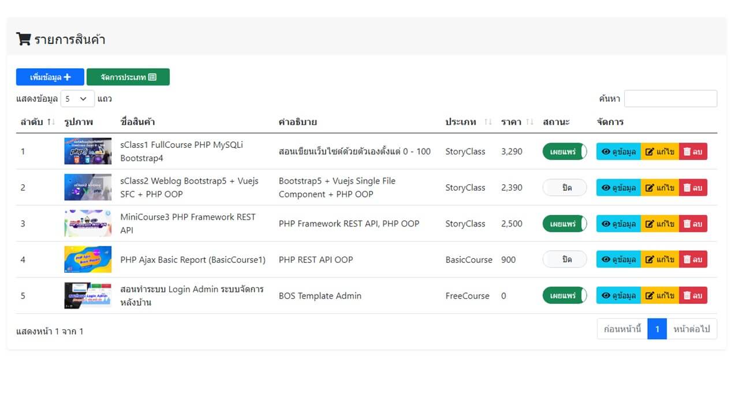Open thumbnail image of PHP Ajax Basic Report

(88, 259)
